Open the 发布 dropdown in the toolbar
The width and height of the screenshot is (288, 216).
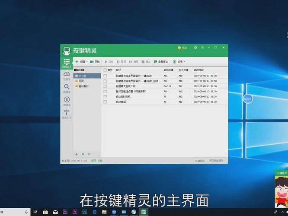click(x=179, y=62)
